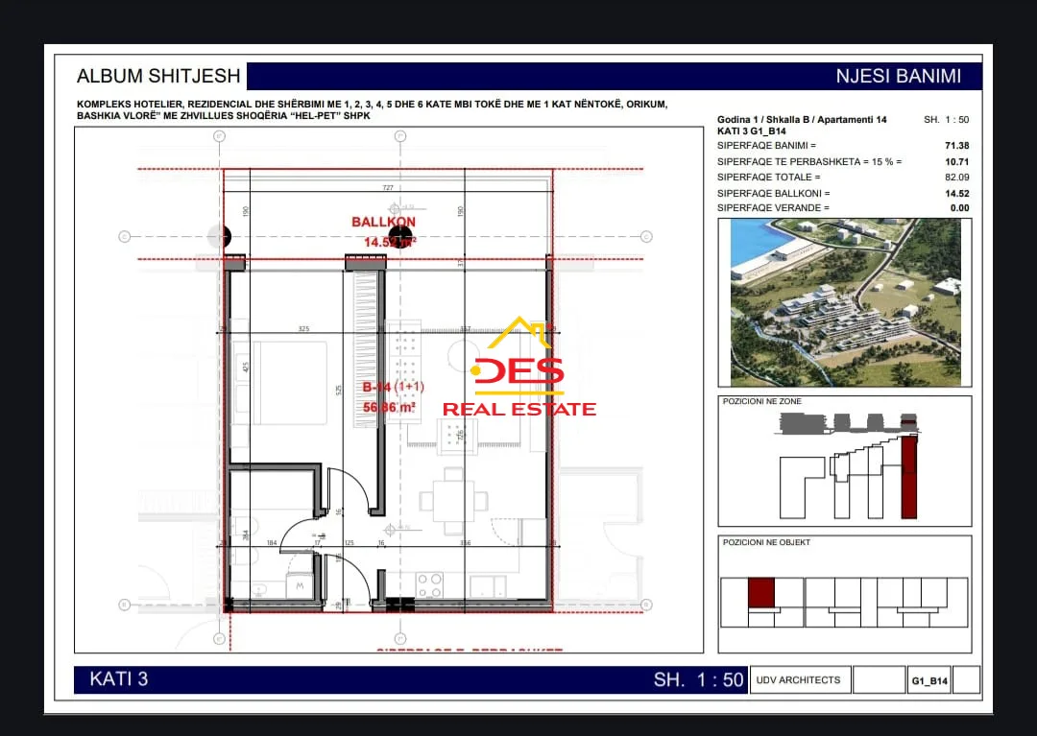The image size is (1037, 736).
Task: Click the ALBUM SHITJESH title
Action: pos(158,76)
